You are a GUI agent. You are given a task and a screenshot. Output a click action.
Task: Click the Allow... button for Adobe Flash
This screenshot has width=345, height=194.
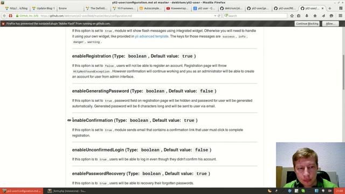click(330, 24)
